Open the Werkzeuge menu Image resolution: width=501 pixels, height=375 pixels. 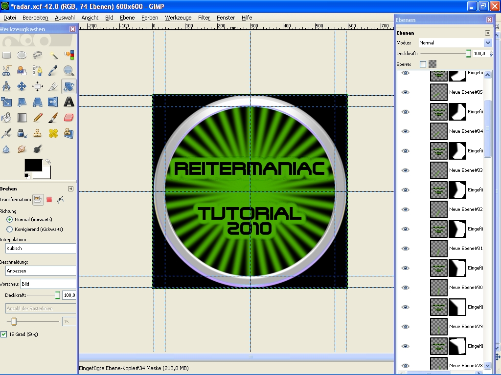pos(178,18)
